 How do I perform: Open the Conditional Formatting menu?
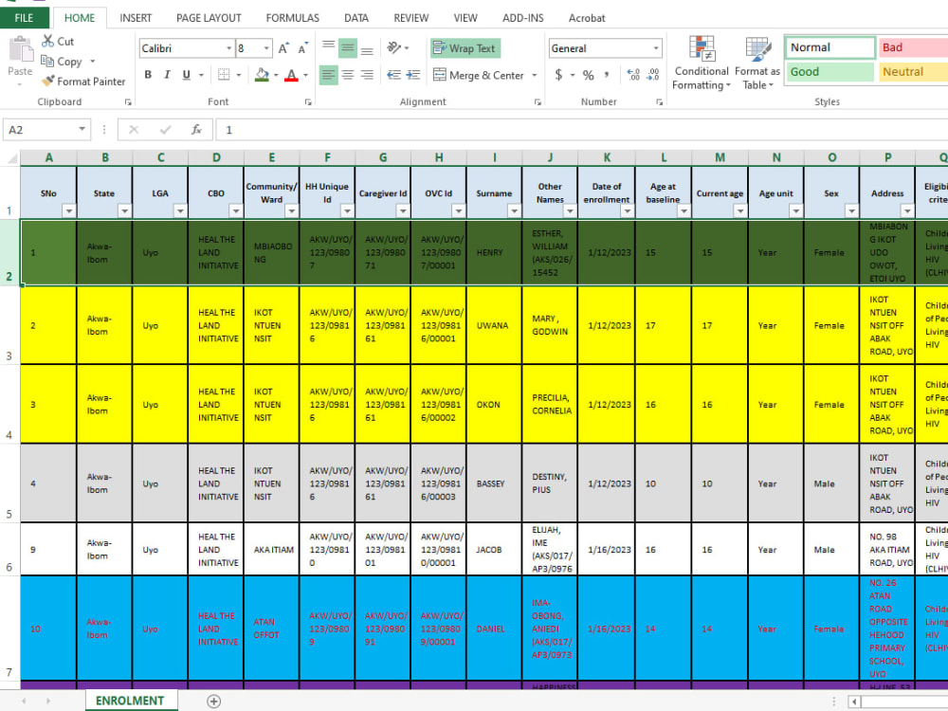tap(702, 63)
